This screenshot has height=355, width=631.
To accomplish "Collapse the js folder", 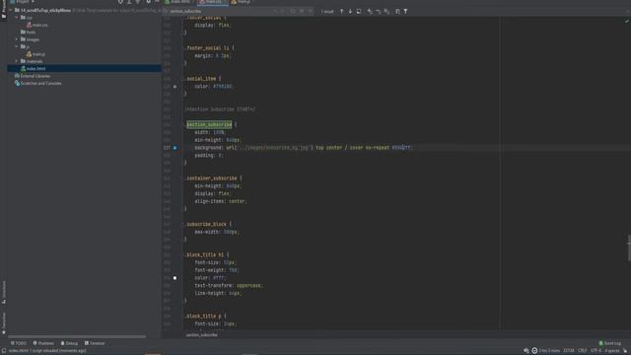I will point(17,46).
